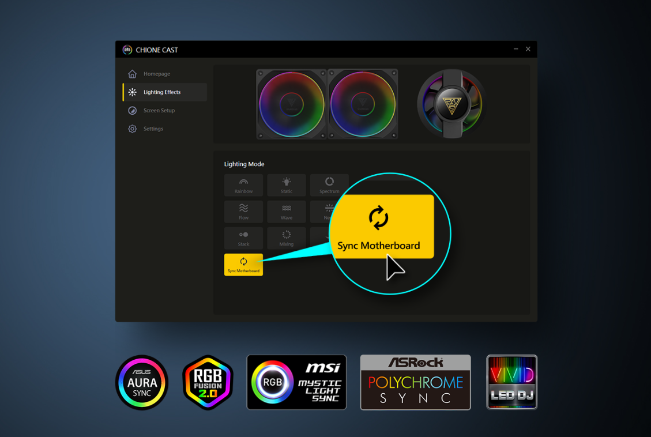Set the Mixing lighting mode
This screenshot has height=437, width=651.
(287, 238)
